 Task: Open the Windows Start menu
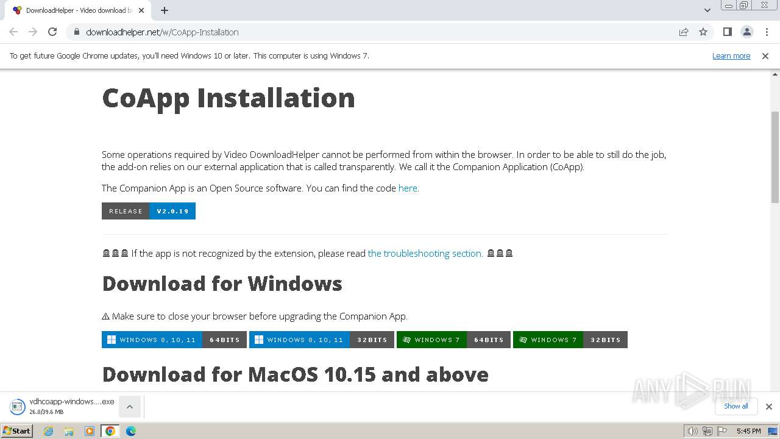pos(16,430)
